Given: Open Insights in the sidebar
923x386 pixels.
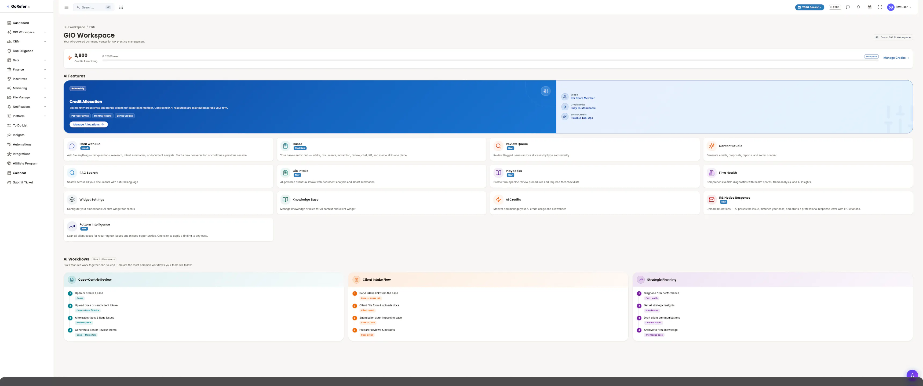Looking at the screenshot, I should [x=27, y=135].
